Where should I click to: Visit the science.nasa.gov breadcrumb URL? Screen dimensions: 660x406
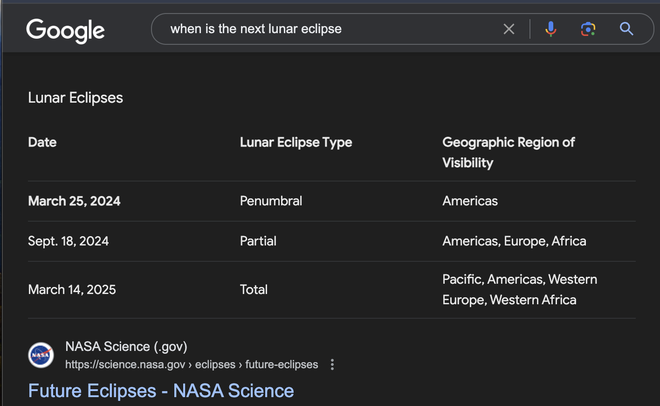tap(192, 364)
